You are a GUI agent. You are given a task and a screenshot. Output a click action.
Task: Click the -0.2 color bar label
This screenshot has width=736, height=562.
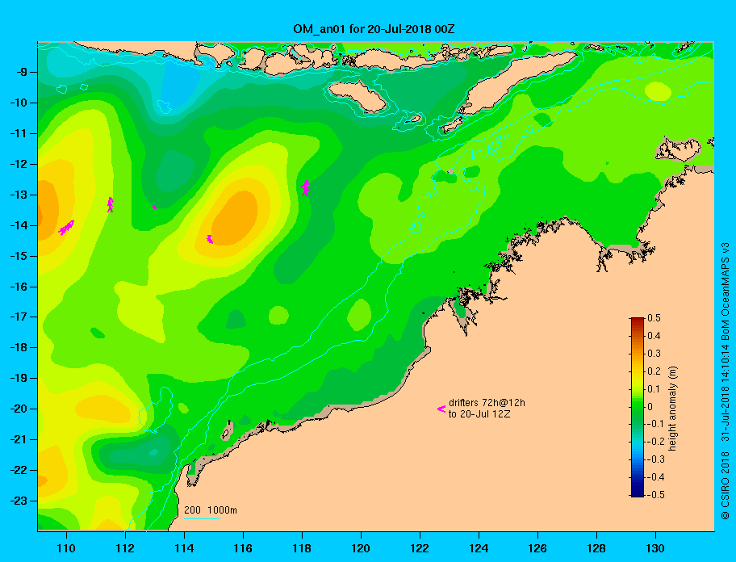click(x=655, y=442)
